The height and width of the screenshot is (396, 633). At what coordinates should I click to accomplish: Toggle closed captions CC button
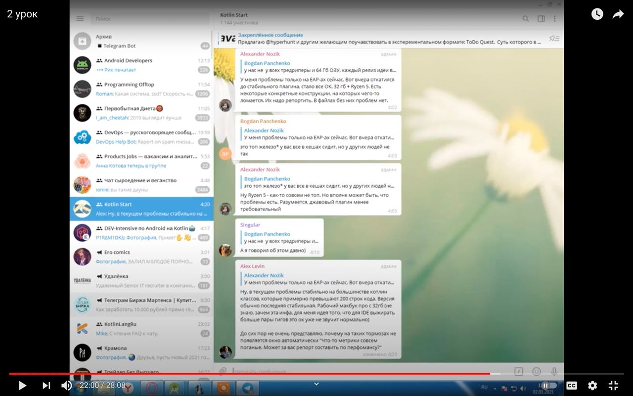pyautogui.click(x=572, y=385)
